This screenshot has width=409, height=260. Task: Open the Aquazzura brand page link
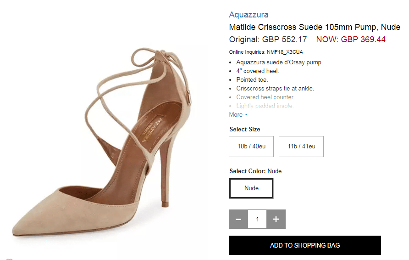[x=249, y=15]
